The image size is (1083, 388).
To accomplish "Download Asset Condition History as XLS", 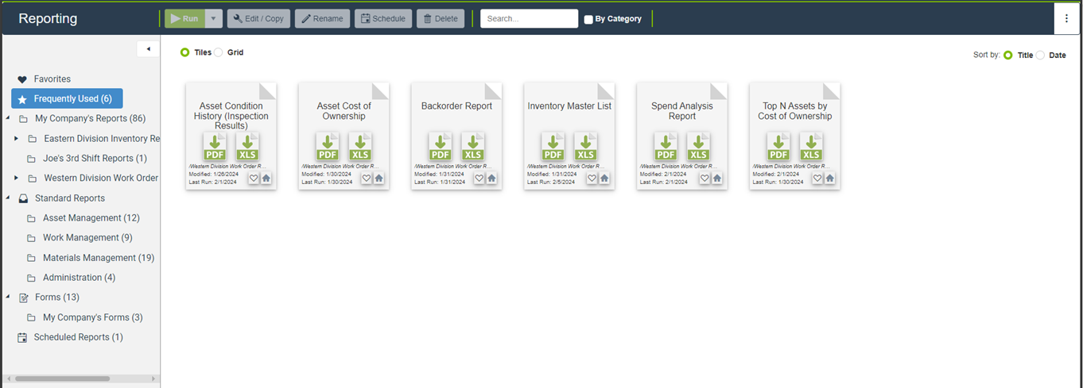I will coord(248,148).
